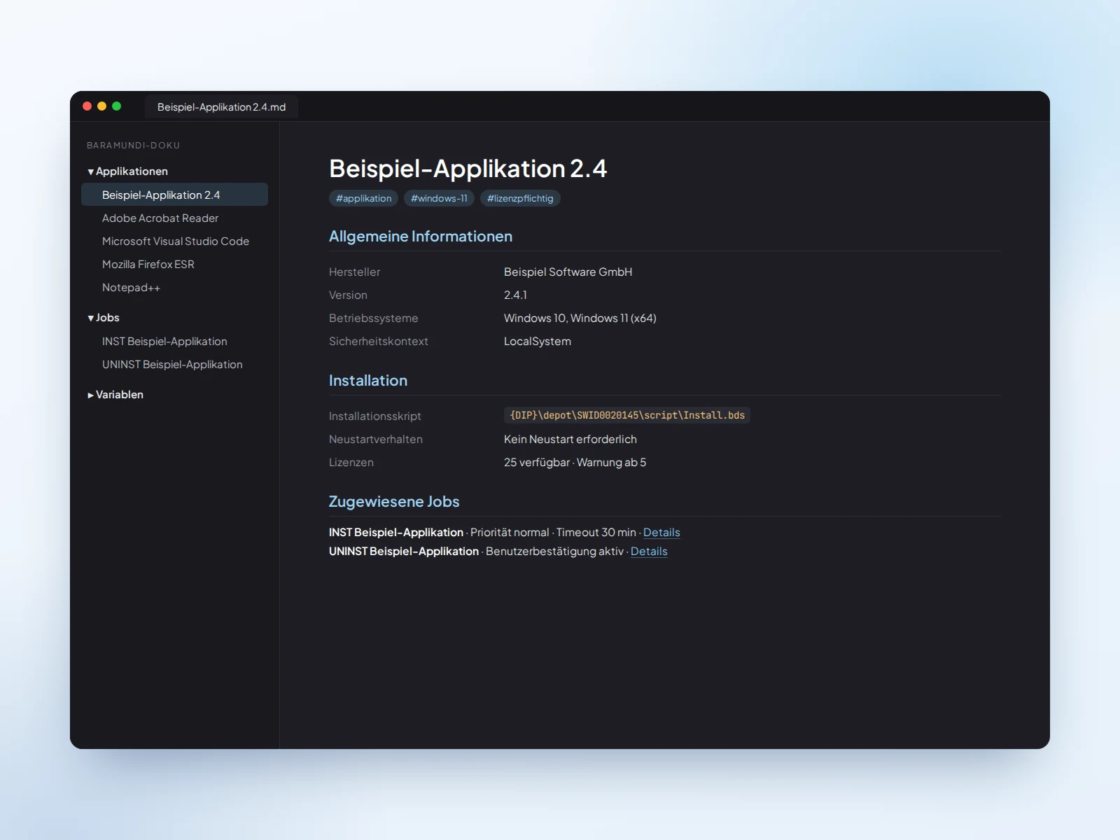Viewport: 1120px width, 840px height.
Task: Click the page title Beispiel-Applikation 2.4
Action: coord(468,169)
